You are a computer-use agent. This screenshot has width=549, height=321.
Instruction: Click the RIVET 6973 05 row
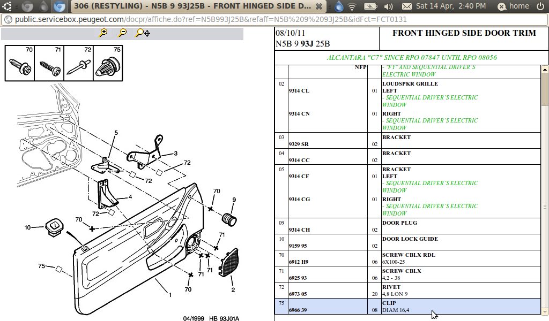pyautogui.click(x=407, y=291)
